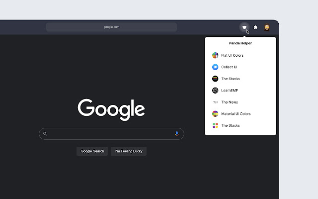This screenshot has height=199, width=318.
Task: Click the Material UI Colors icon
Action: (215, 114)
